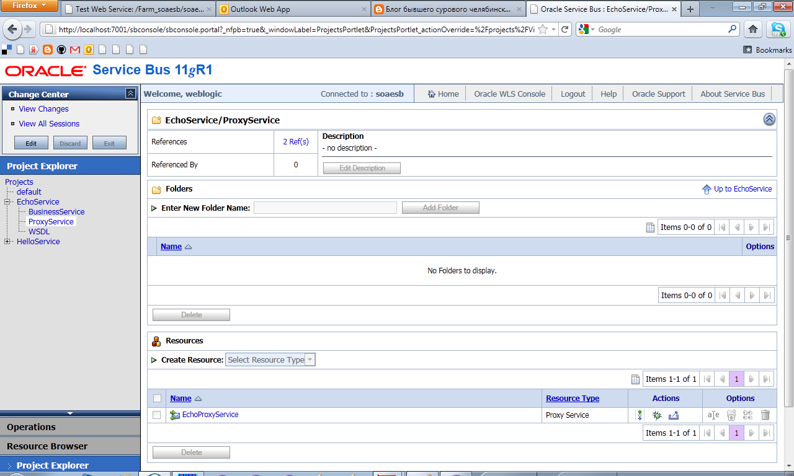794x476 pixels.
Task: Switch to Test Web Service tab
Action: [139, 9]
